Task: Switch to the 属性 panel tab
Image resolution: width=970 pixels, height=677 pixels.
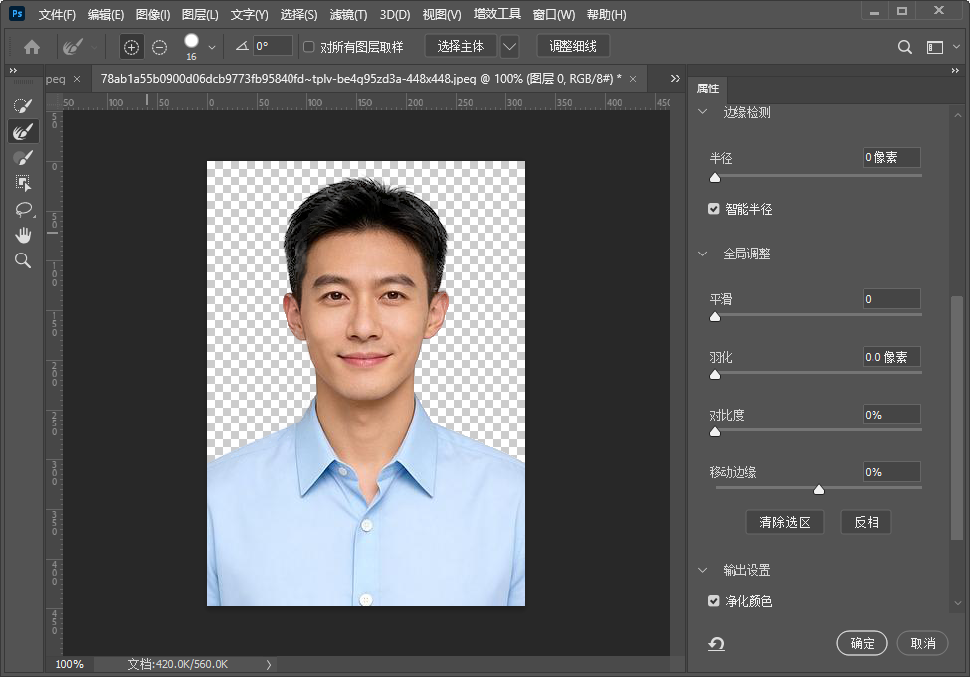Action: [707, 88]
